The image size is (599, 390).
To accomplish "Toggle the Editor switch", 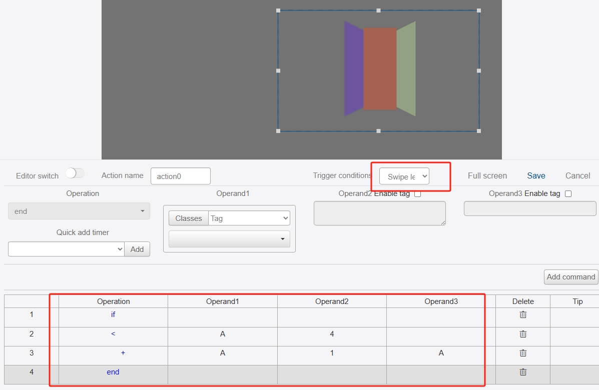I will point(75,173).
